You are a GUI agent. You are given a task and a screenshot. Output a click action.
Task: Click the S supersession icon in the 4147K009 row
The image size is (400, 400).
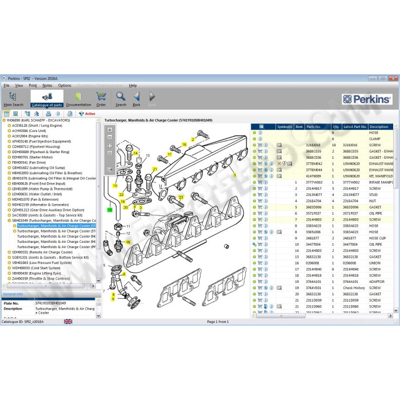pos(266,176)
